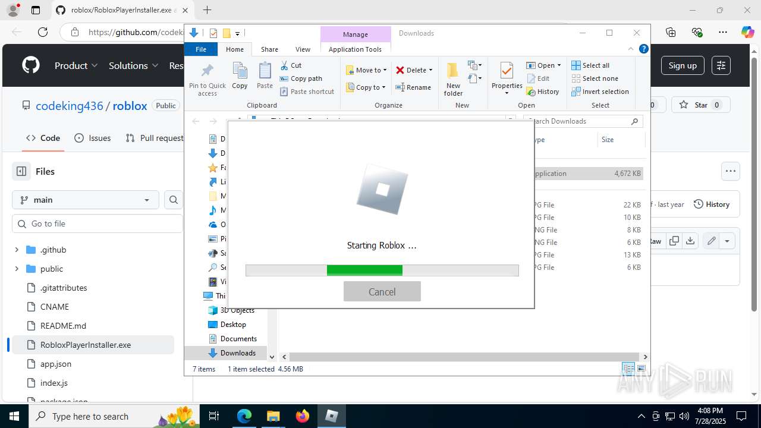
Task: Switch to the Share ribbon tab
Action: click(x=269, y=49)
